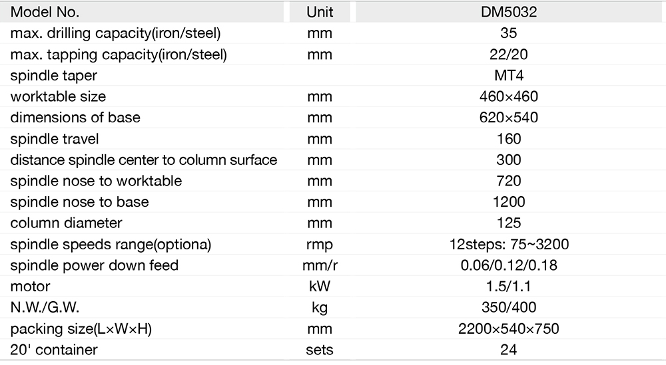Select the DM5032 model header

coord(509,12)
